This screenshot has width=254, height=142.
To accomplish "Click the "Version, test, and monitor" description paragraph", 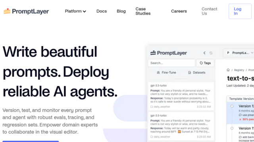I will (x=50, y=121).
